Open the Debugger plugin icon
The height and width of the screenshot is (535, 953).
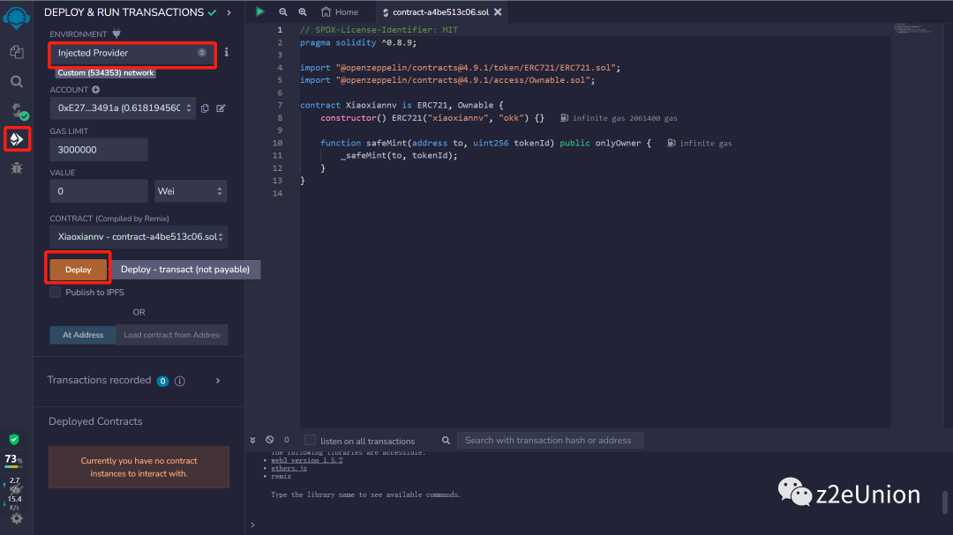coord(16,167)
